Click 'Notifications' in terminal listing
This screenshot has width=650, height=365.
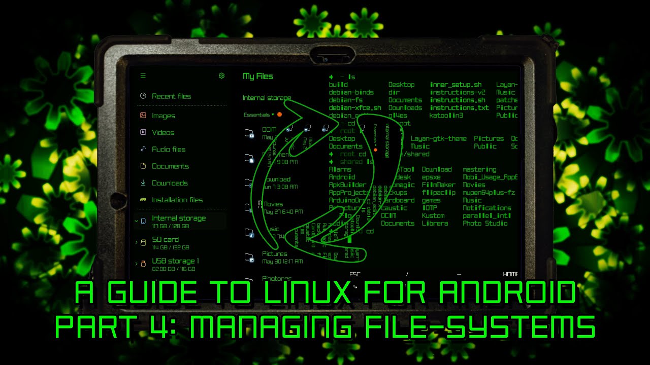[487, 208]
